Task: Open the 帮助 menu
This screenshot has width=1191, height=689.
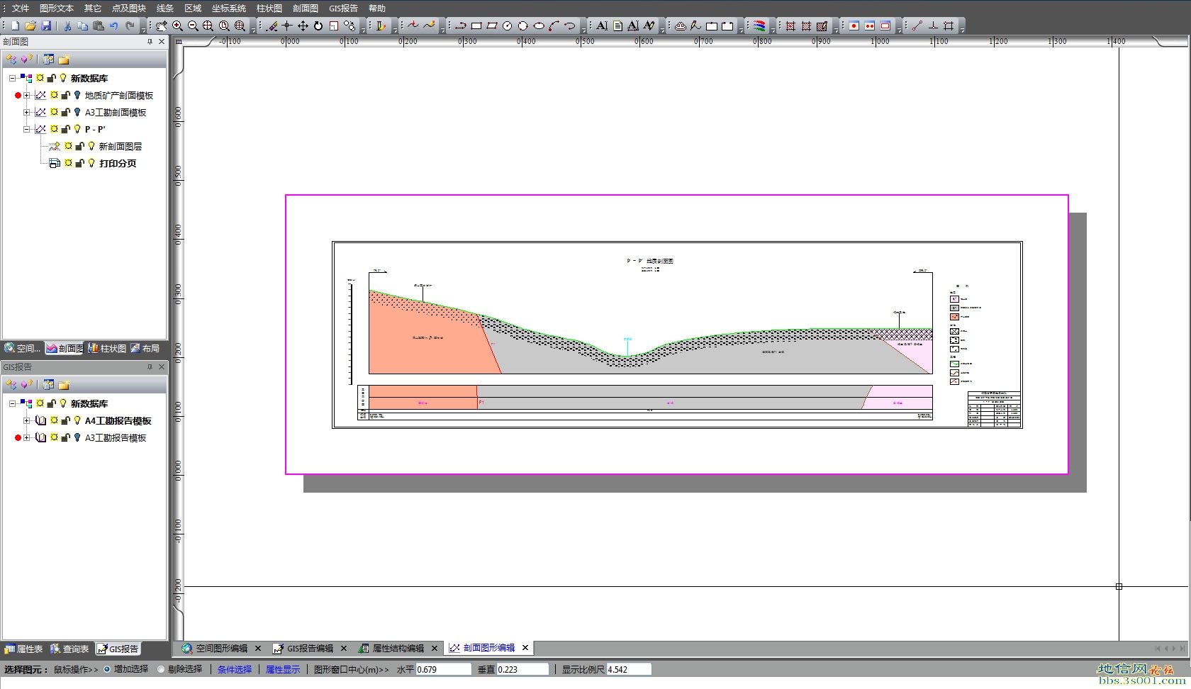Action: pyautogui.click(x=377, y=9)
